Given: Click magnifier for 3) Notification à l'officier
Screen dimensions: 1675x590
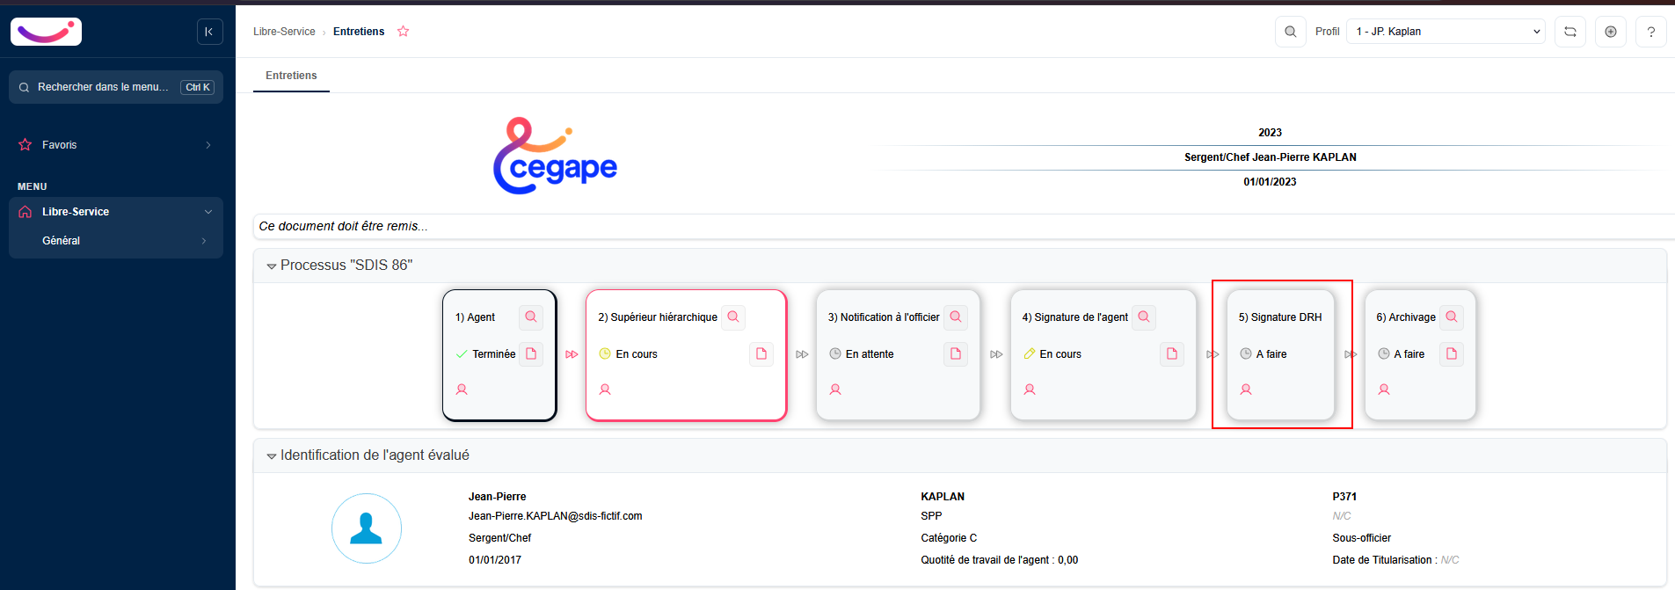Looking at the screenshot, I should tap(956, 317).
